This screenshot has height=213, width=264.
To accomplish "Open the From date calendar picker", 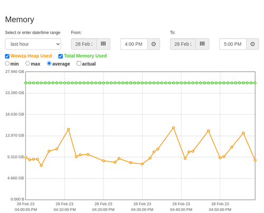I will pyautogui.click(x=103, y=44).
